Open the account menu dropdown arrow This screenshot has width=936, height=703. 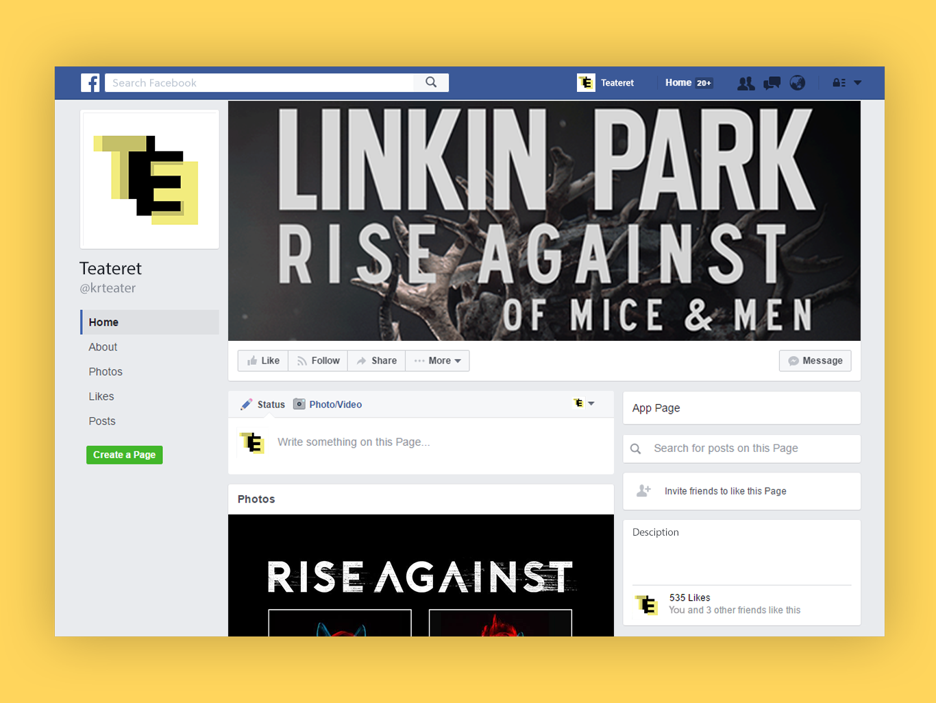click(x=858, y=83)
